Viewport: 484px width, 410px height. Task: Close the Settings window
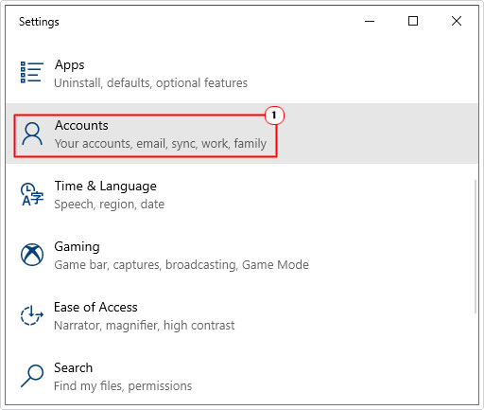(x=457, y=22)
